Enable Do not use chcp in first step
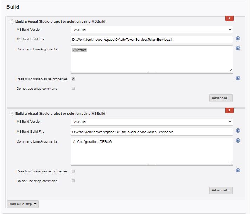This screenshot has height=214, width=251. (73, 88)
